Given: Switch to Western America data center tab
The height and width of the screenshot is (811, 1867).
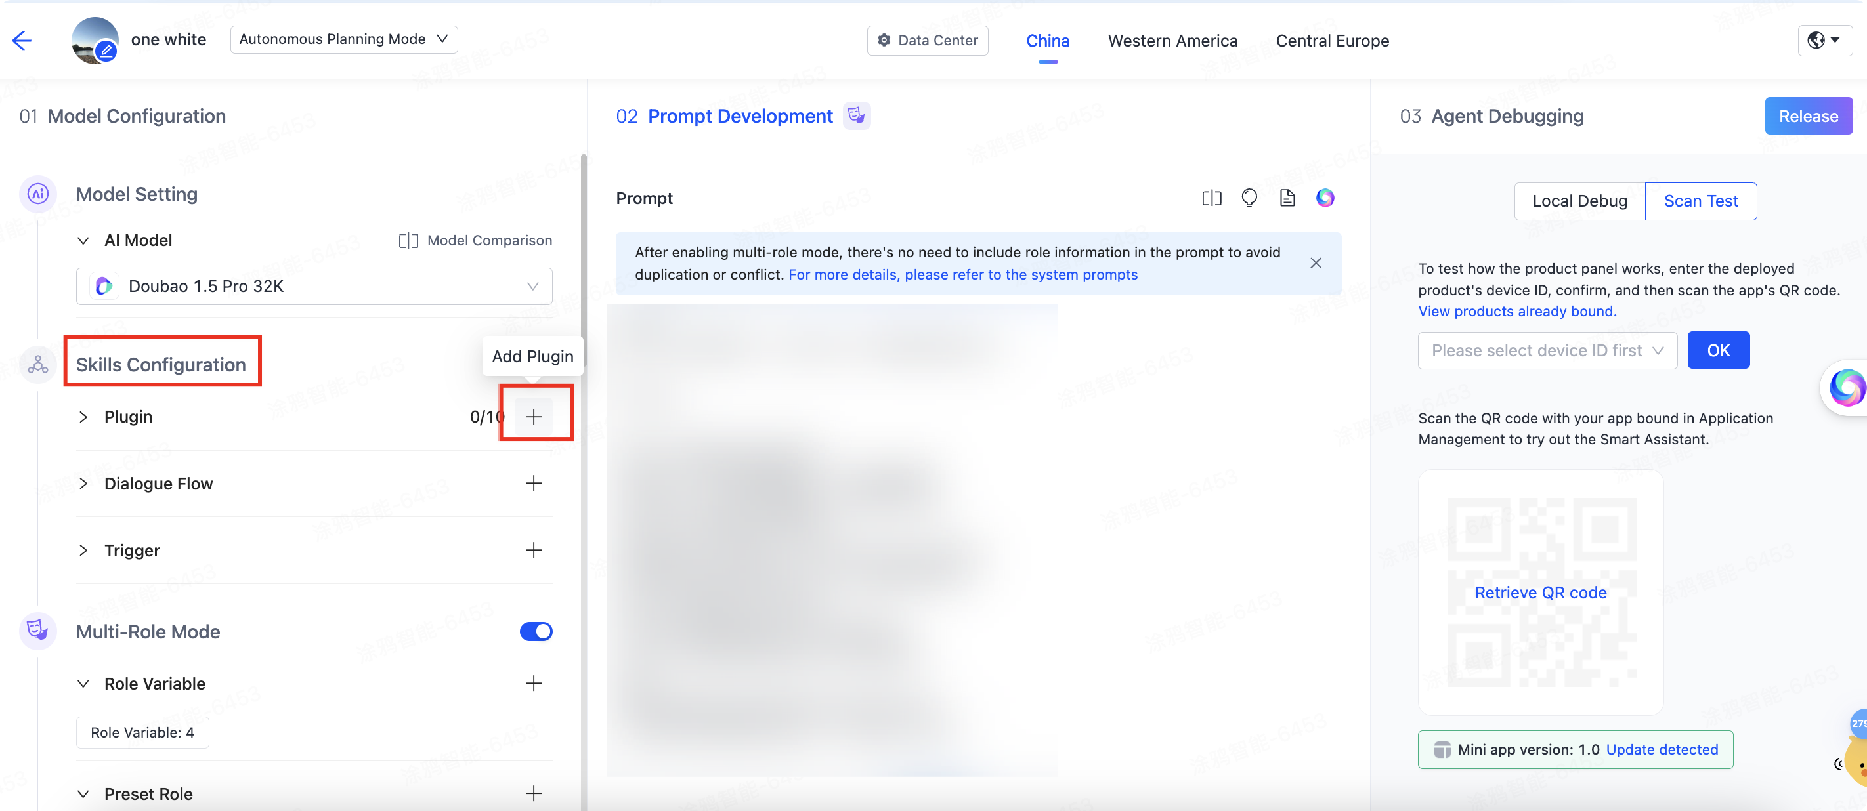Looking at the screenshot, I should pos(1172,41).
